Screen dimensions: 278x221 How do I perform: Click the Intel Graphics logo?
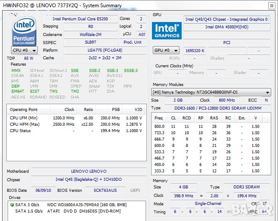[167, 30]
